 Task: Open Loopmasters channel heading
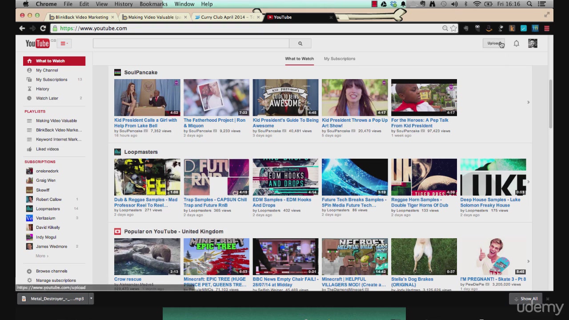(141, 152)
